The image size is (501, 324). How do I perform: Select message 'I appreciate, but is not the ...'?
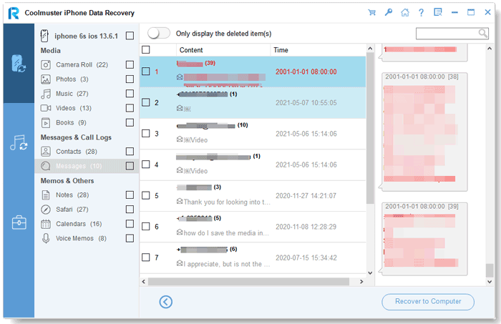(x=253, y=257)
